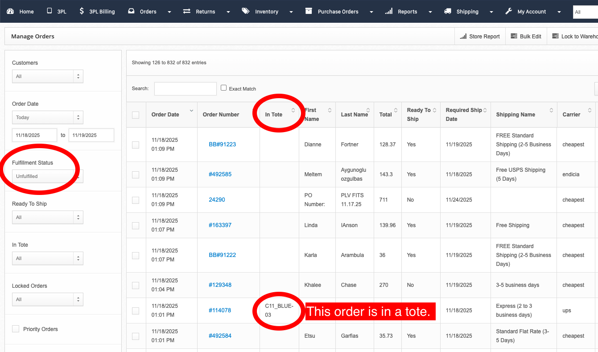The image size is (598, 352).
Task: Click the Reports bar chart icon
Action: click(389, 11)
